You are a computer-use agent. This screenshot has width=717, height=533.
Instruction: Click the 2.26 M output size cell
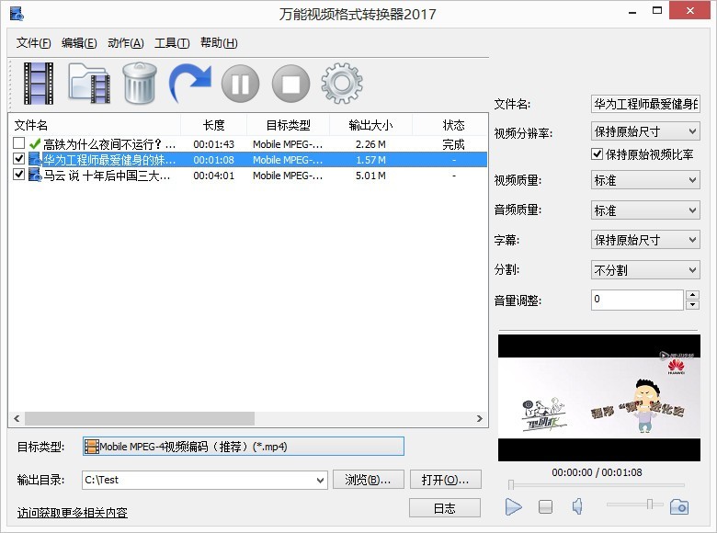pos(370,144)
